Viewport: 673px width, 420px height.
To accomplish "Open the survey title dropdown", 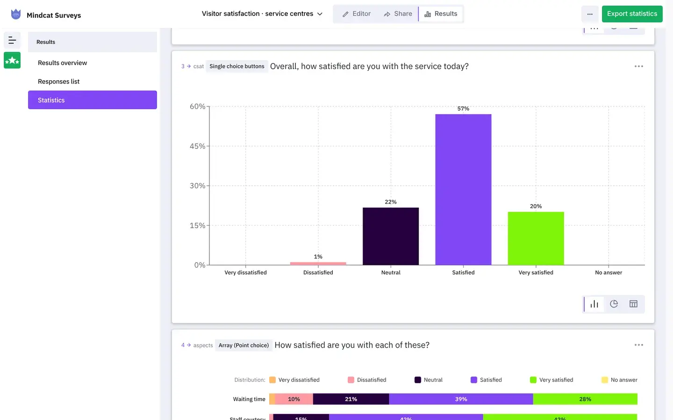I will point(262,14).
